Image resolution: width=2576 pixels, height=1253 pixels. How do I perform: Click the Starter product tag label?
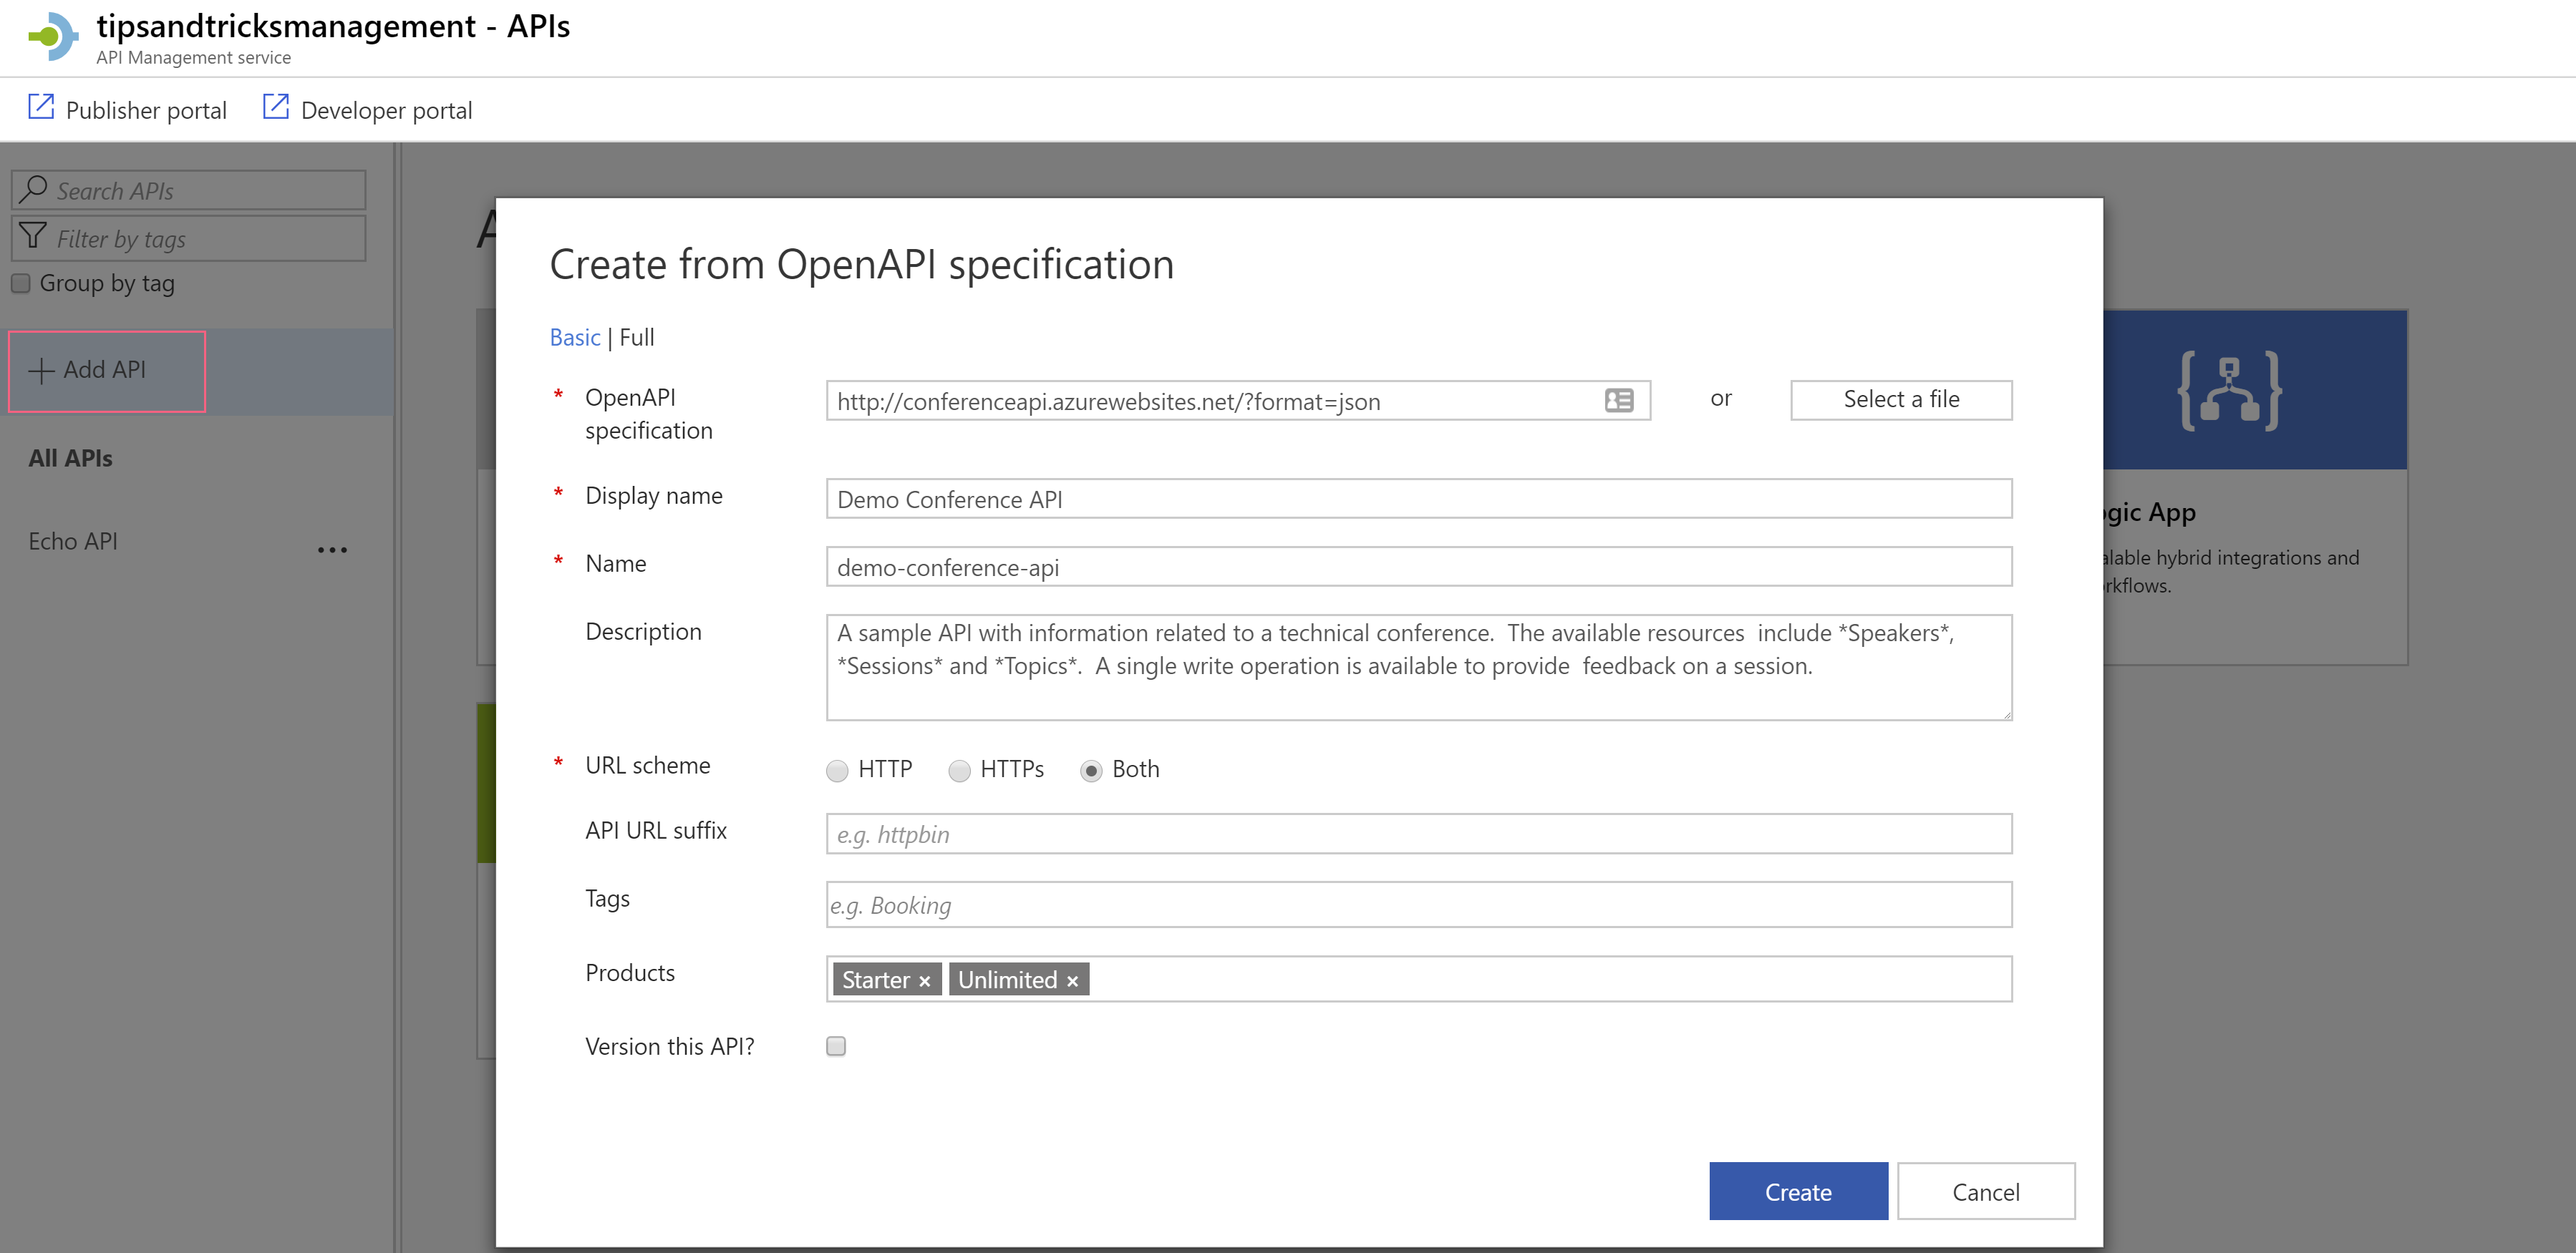click(876, 980)
